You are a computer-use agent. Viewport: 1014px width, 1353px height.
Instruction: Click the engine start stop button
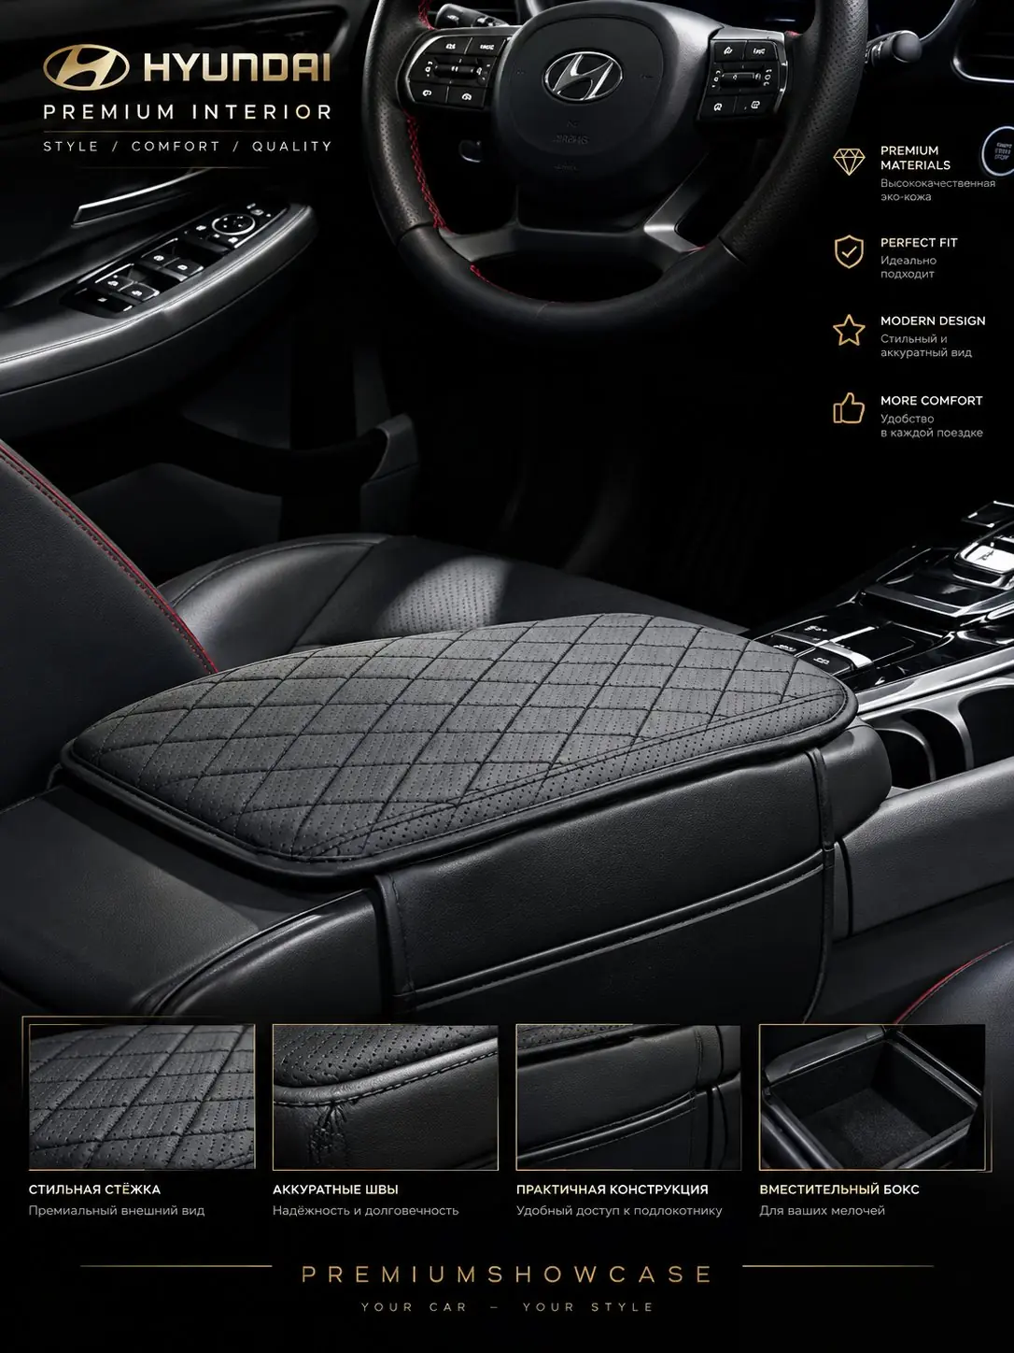coord(996,148)
